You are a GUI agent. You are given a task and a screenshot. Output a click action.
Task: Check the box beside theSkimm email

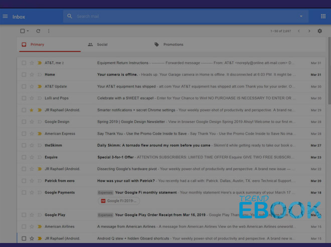[24, 145]
